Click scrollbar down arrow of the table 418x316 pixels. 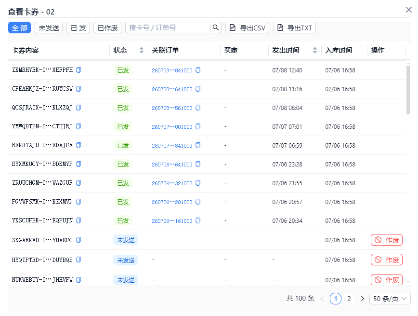408,282
